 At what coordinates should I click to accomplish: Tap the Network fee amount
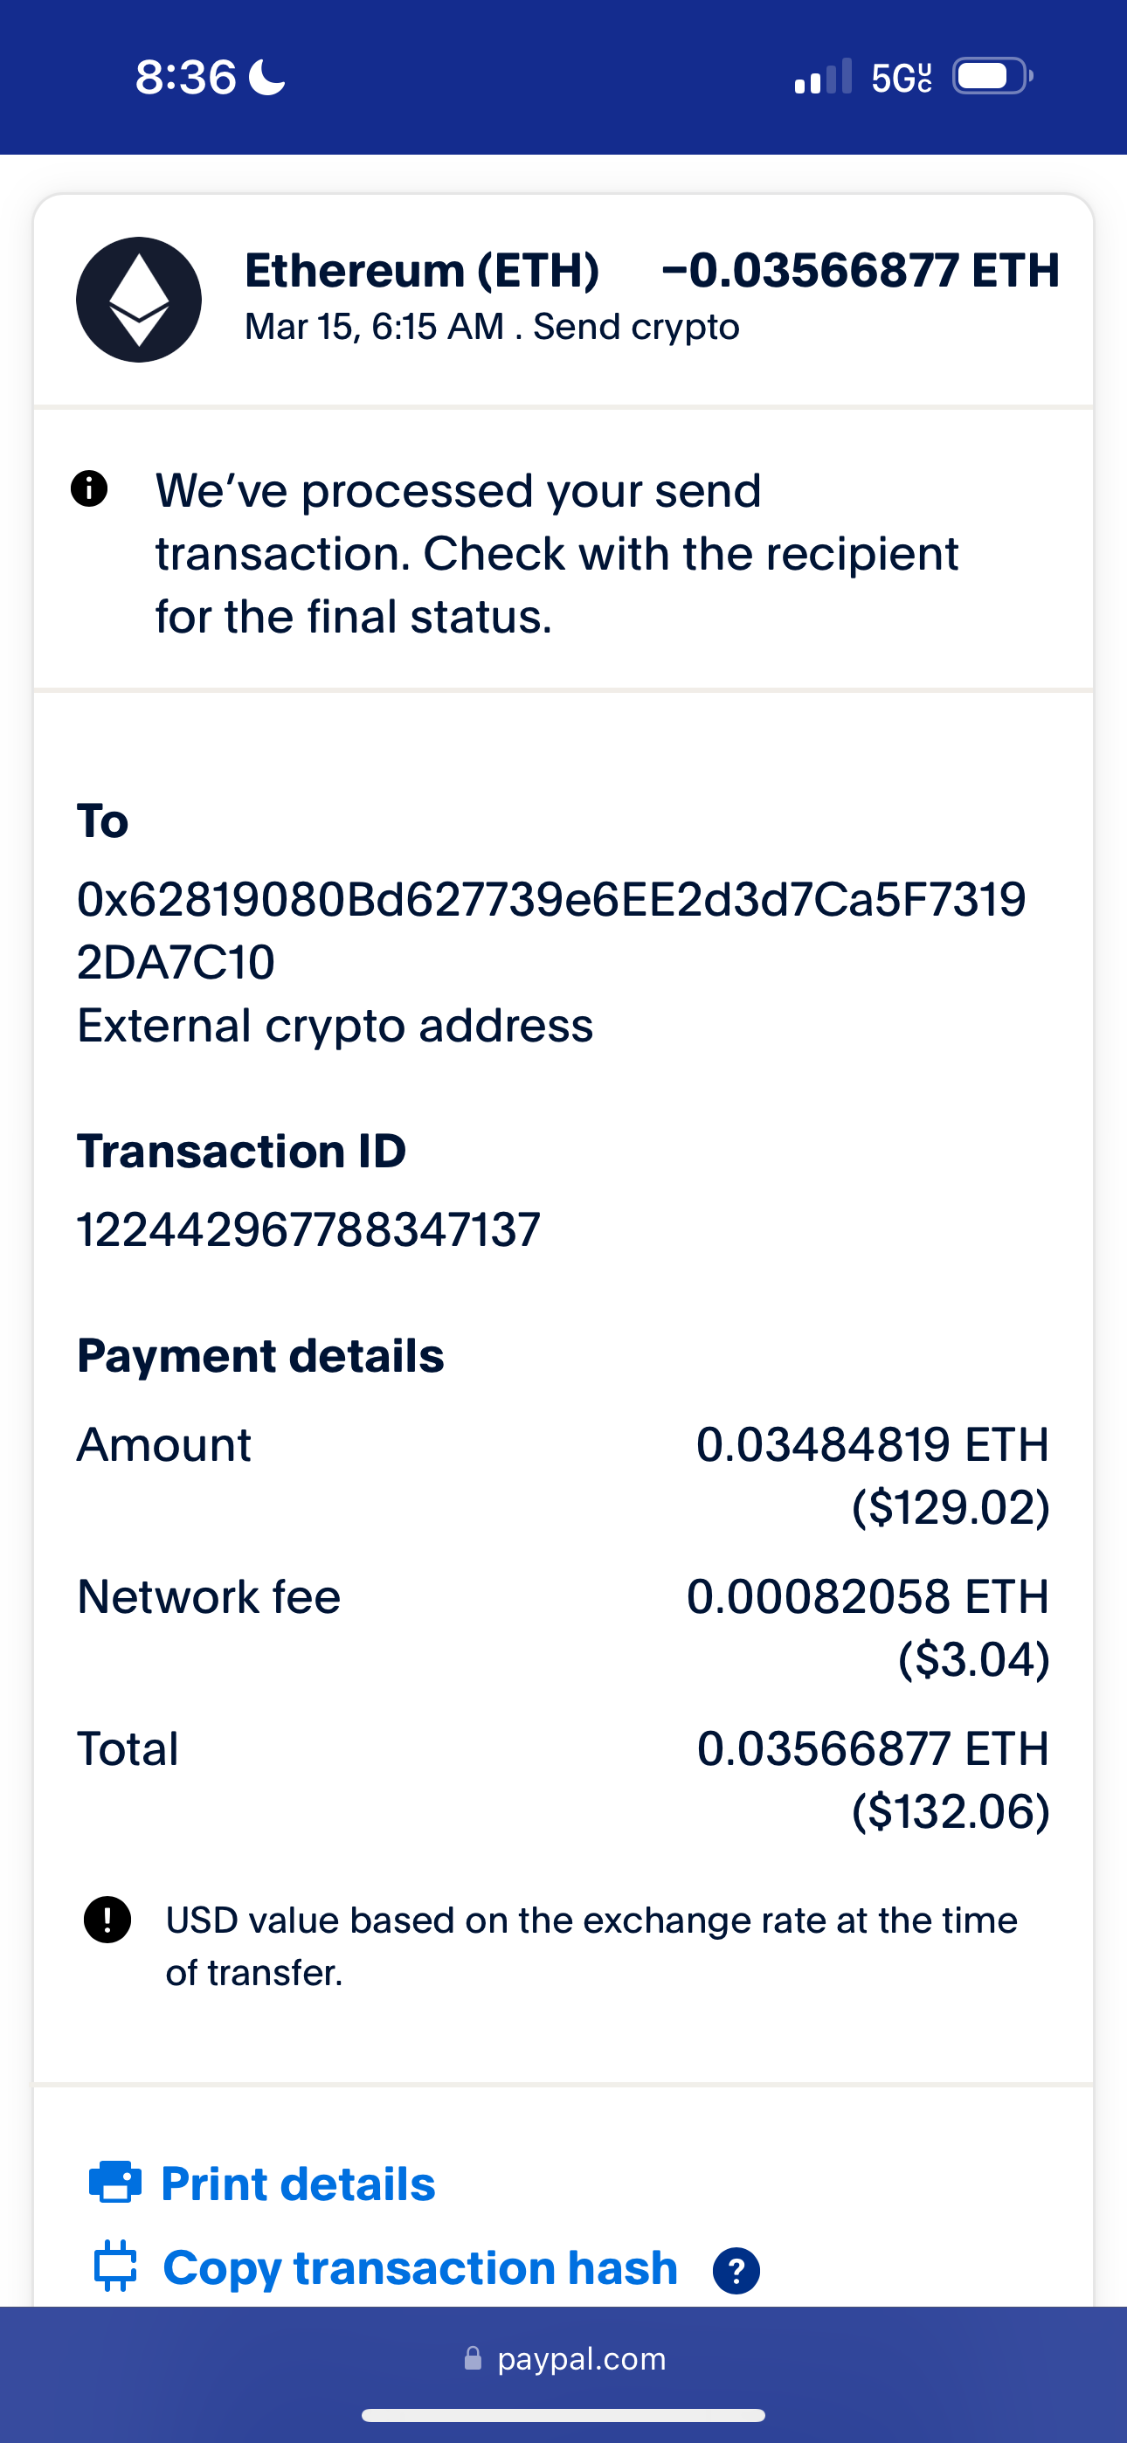tap(867, 1597)
